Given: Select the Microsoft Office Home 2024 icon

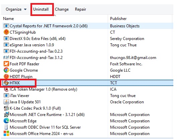Looking at the screenshot, I should pyautogui.click(x=6, y=133).
